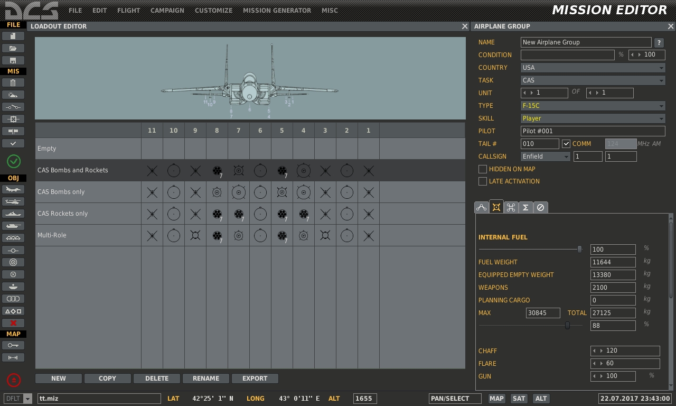Click the save mission floppy disk icon
This screenshot has width=676, height=406.
click(x=13, y=60)
